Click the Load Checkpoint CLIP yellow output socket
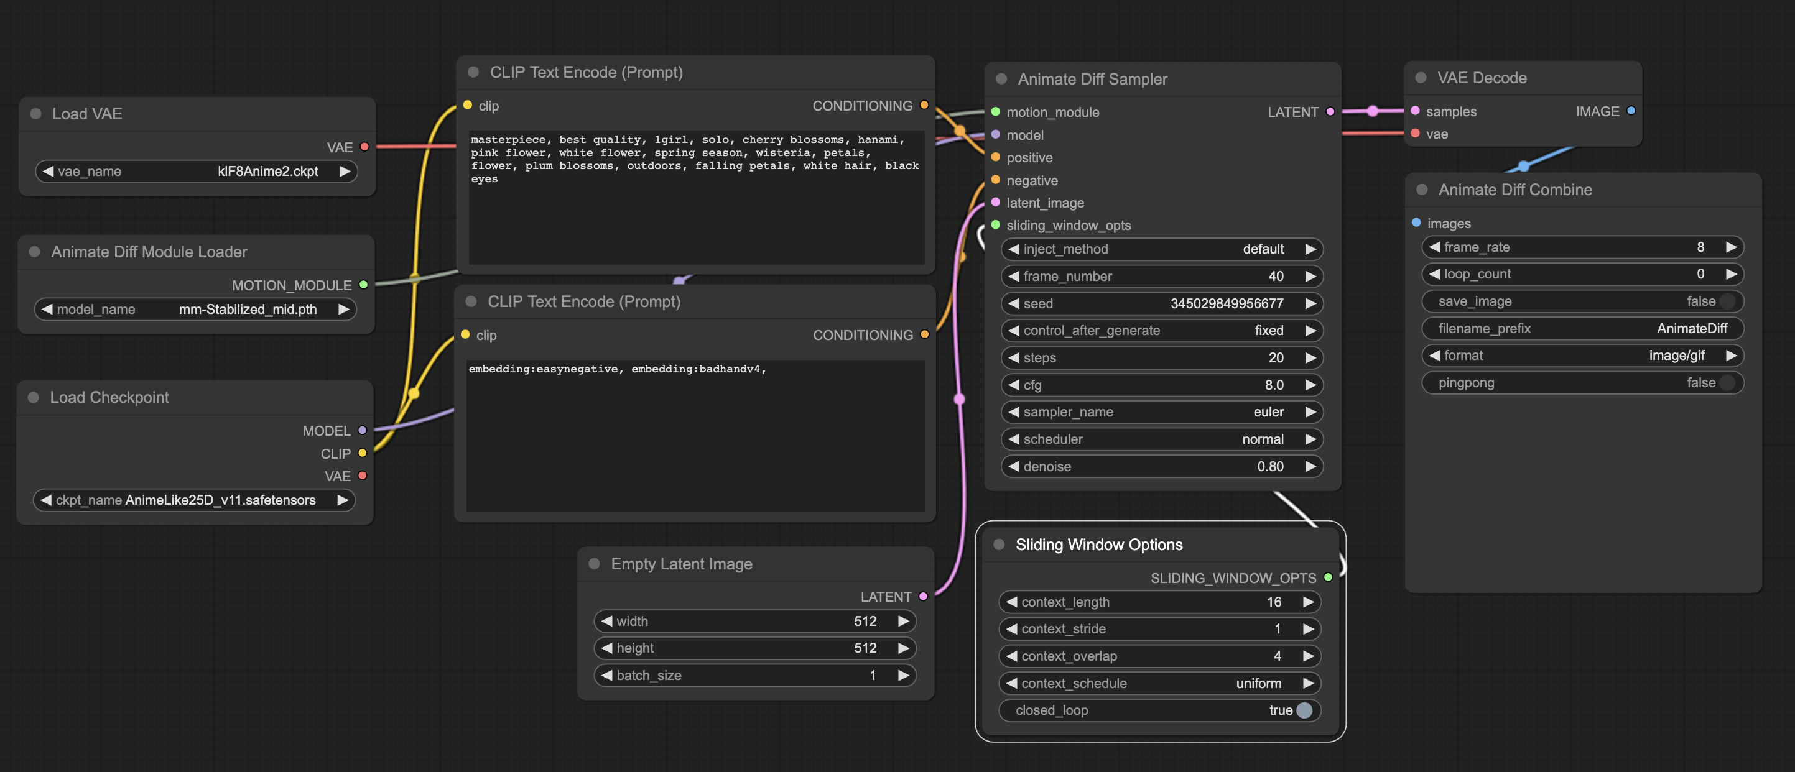 click(x=361, y=453)
